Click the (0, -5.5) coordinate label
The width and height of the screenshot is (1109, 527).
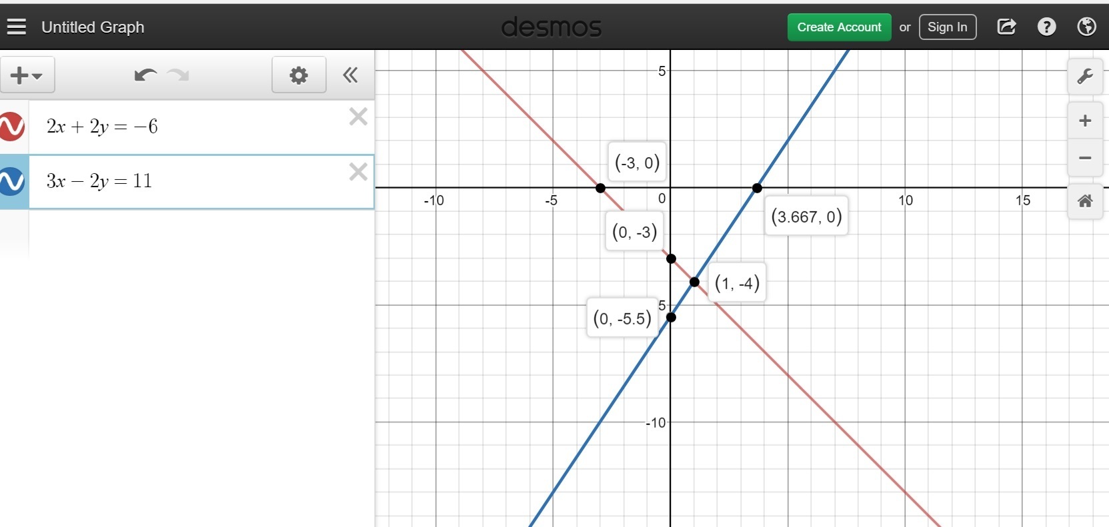(622, 318)
